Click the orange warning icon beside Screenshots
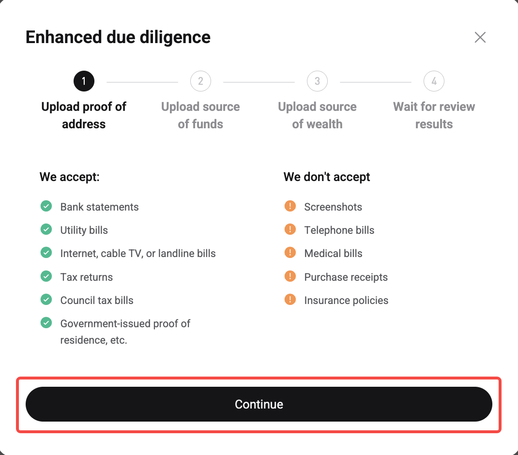Screen dimensions: 518x455 (x=290, y=206)
